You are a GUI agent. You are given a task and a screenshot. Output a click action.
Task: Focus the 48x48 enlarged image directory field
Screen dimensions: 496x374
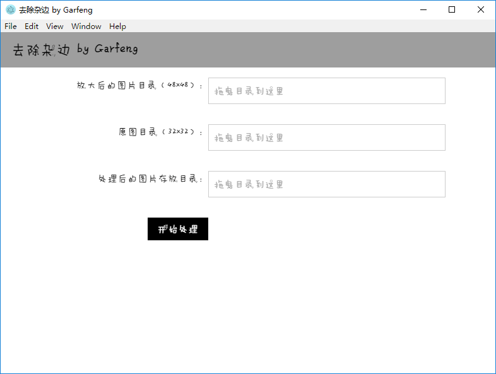[327, 91]
